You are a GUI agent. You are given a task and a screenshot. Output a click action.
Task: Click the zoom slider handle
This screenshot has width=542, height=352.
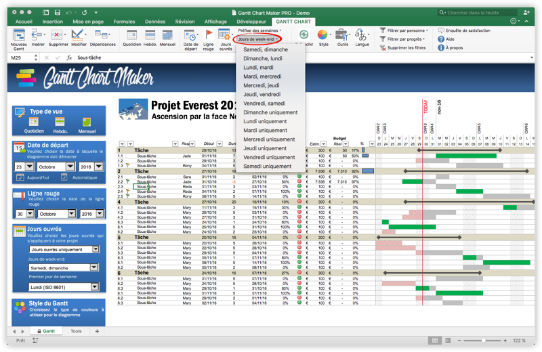[483, 340]
